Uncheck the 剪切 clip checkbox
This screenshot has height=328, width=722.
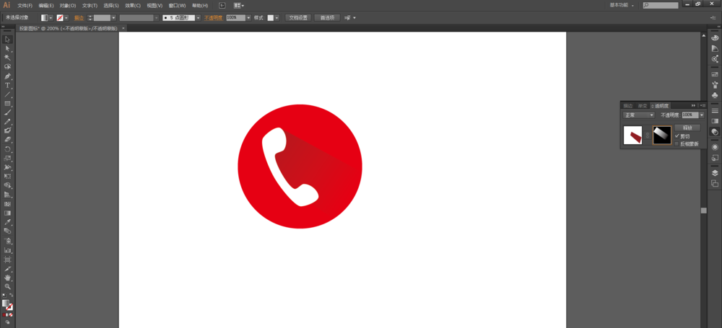pos(677,136)
